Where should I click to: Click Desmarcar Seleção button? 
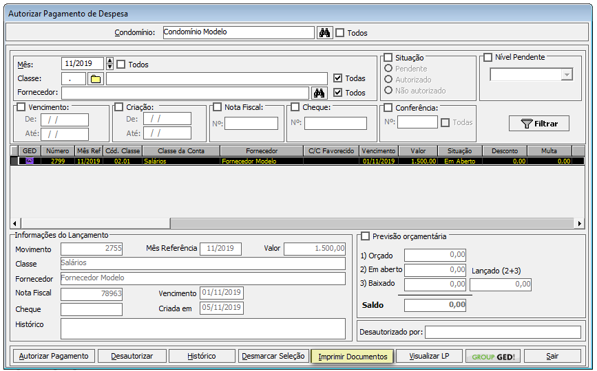pos(273,356)
